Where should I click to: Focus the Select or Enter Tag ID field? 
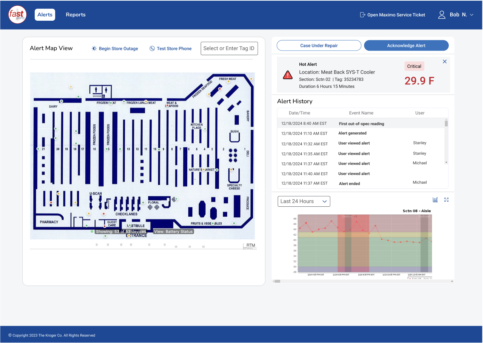click(x=229, y=48)
